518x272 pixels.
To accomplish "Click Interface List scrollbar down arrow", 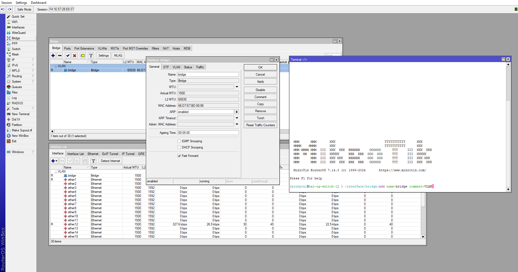I will click(423, 237).
